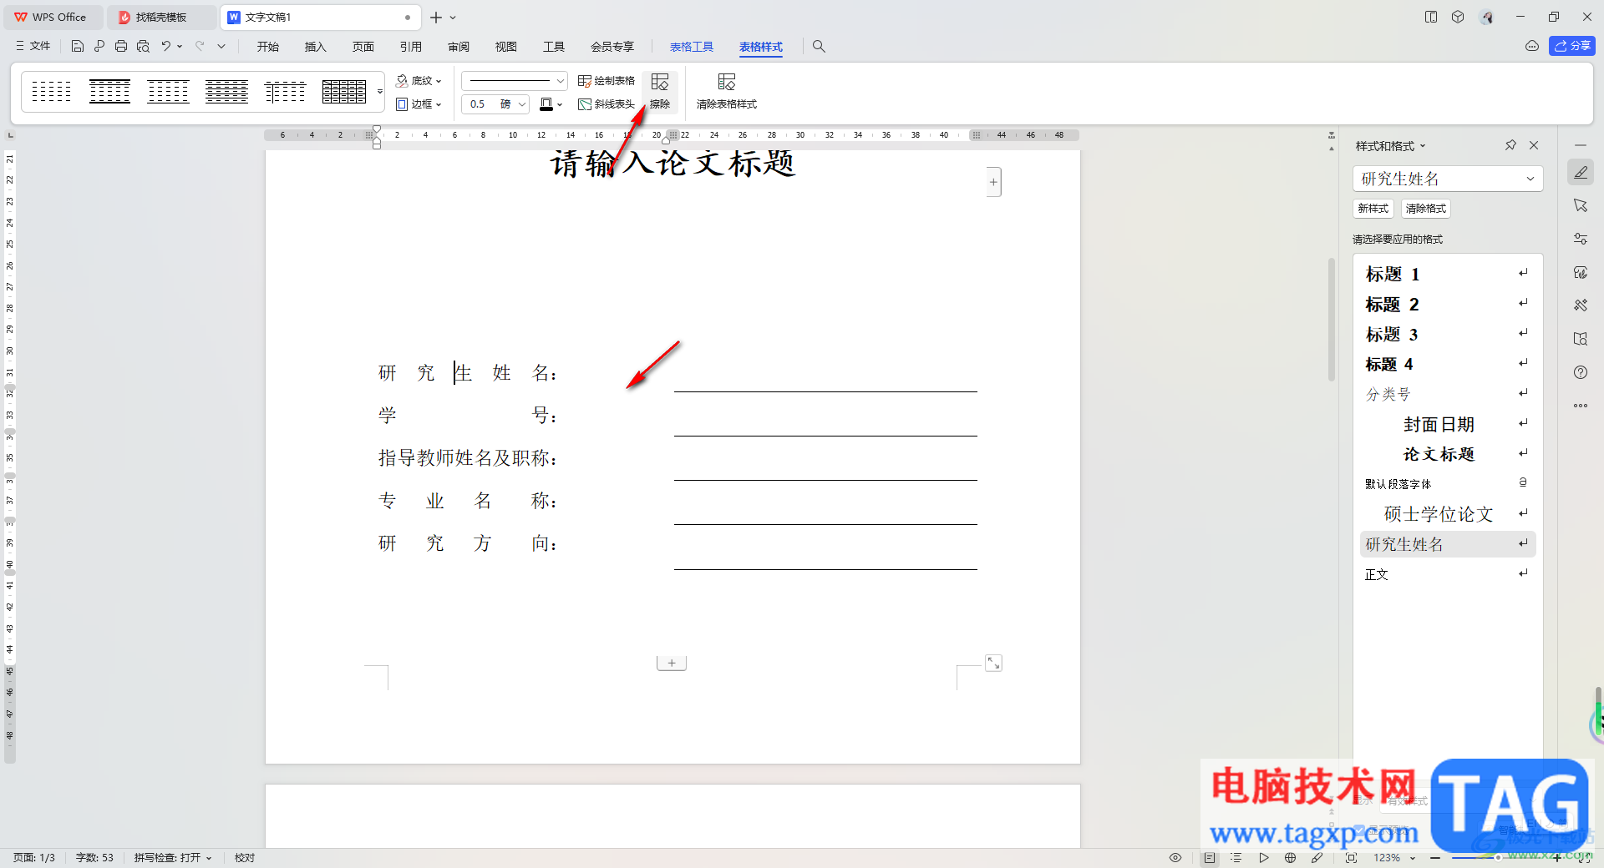This screenshot has width=1604, height=868.
Task: Select the 绘制表格 draw table tool
Action: (607, 81)
